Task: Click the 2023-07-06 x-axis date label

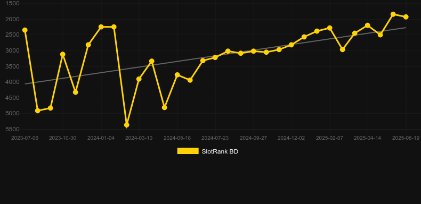Action: coord(25,138)
